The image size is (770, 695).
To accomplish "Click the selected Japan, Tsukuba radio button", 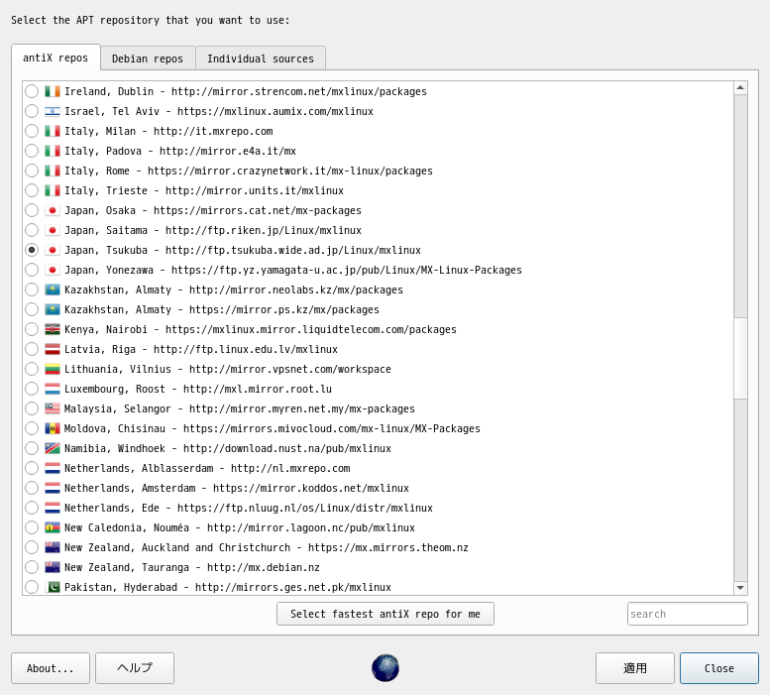I will click(x=32, y=250).
